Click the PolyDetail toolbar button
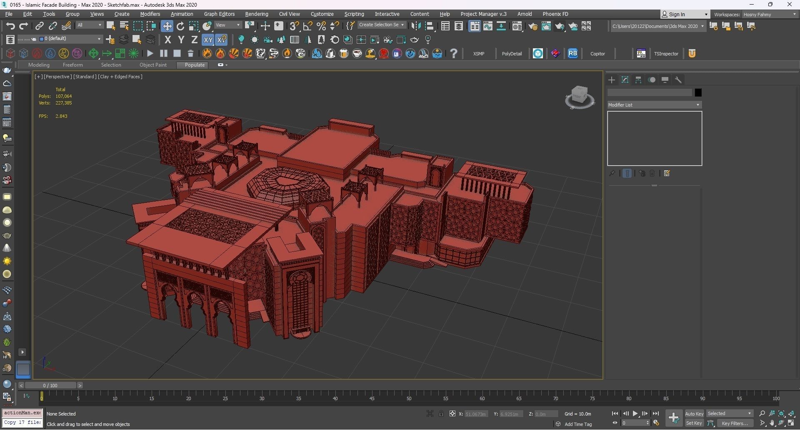 tap(512, 54)
